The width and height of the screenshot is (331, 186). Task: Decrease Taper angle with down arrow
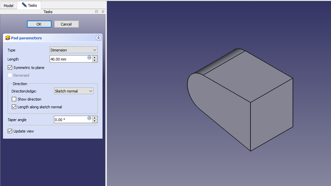(95, 121)
